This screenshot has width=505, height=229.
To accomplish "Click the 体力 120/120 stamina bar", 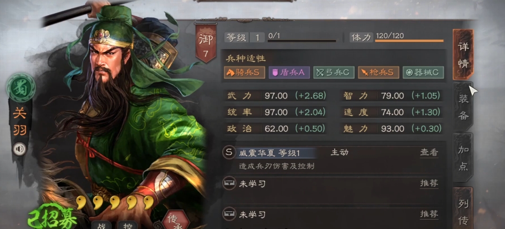I will [409, 41].
